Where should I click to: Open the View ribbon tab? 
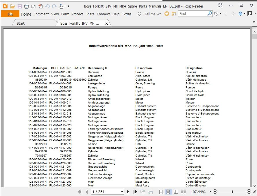[55, 14]
